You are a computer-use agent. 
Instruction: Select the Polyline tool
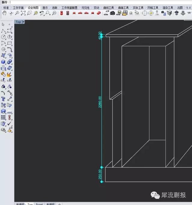[x=3, y=31]
